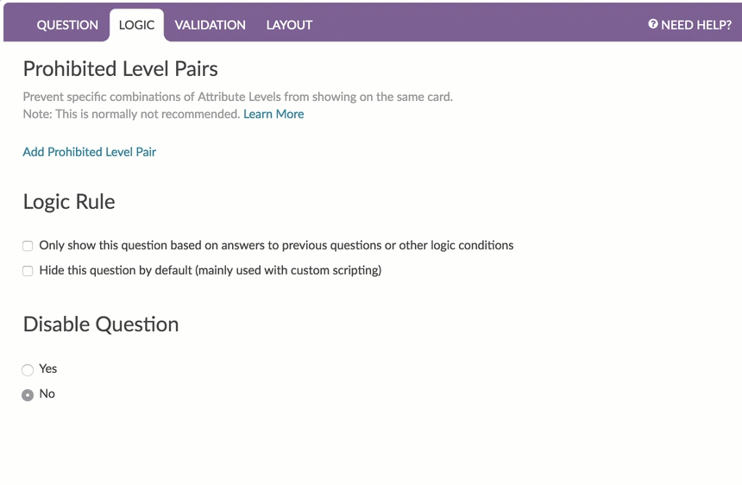Click the Prohibited Level Pairs heading
Image resolution: width=742 pixels, height=485 pixels.
120,69
